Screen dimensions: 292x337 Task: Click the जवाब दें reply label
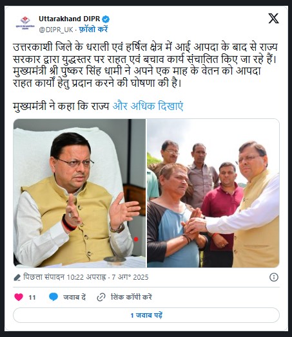click(x=75, y=297)
